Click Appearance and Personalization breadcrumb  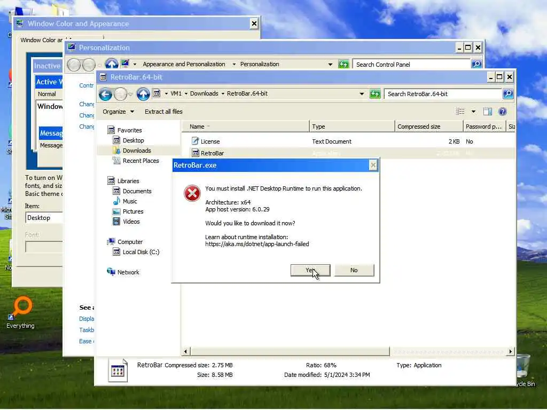pyautogui.click(x=184, y=64)
